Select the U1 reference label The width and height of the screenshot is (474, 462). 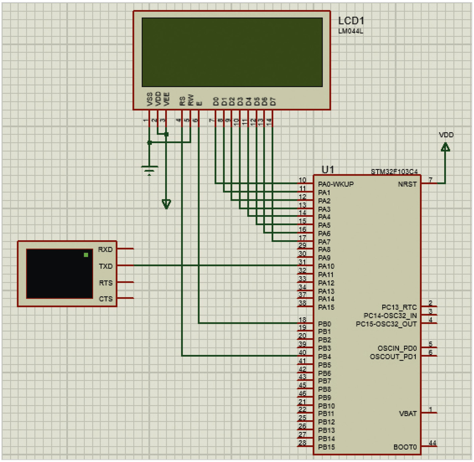[328, 170]
